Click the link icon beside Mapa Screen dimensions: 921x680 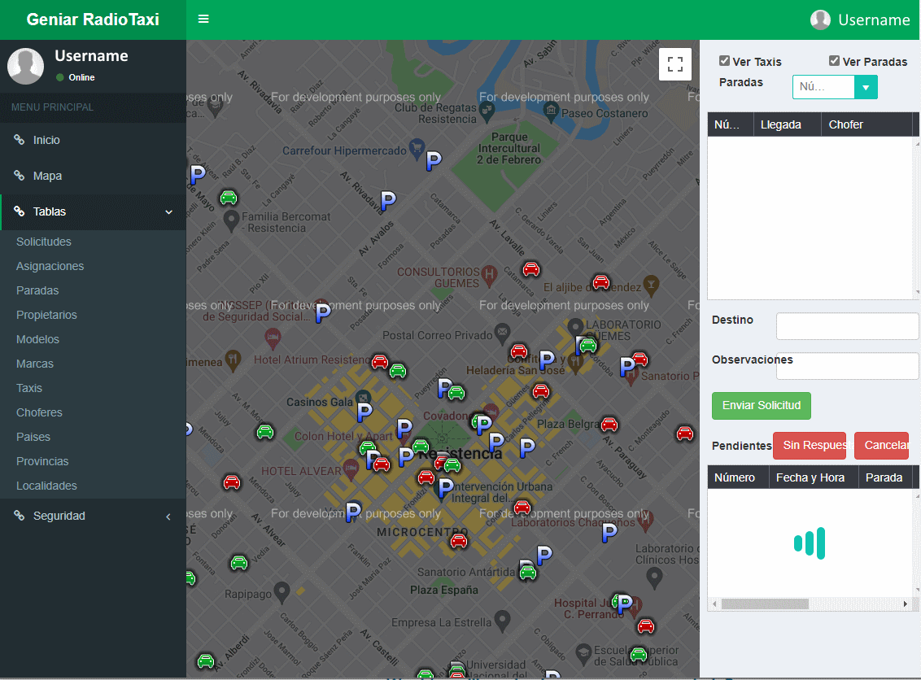(20, 176)
